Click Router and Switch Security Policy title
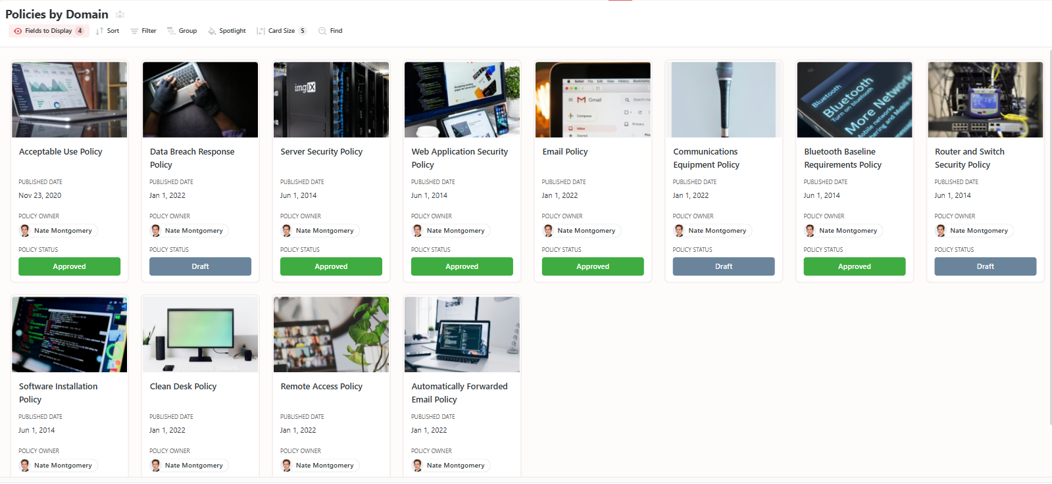Image resolution: width=1052 pixels, height=484 pixels. (970, 158)
